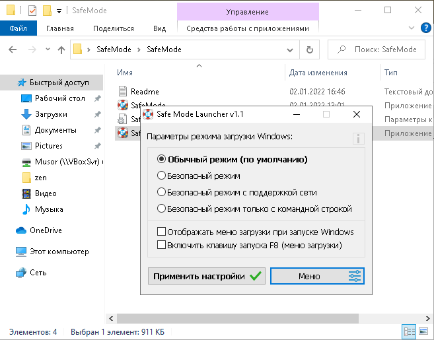The height and width of the screenshot is (340, 434).
Task: Select the Обычный режим radio button
Action: pyautogui.click(x=161, y=159)
